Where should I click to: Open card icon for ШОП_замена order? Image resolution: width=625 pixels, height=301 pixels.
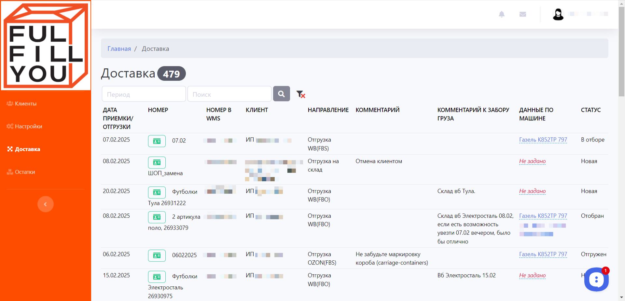coord(157,162)
